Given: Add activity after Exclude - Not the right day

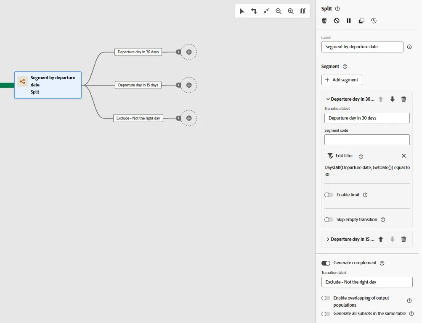Looking at the screenshot, I should coord(189,118).
